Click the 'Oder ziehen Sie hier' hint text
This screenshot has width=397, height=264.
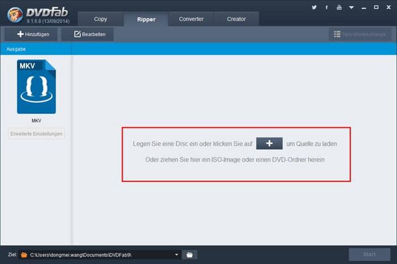click(235, 160)
